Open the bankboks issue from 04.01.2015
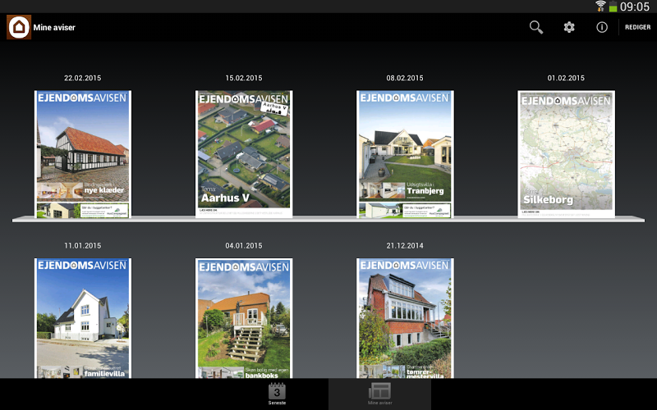 [x=244, y=318]
